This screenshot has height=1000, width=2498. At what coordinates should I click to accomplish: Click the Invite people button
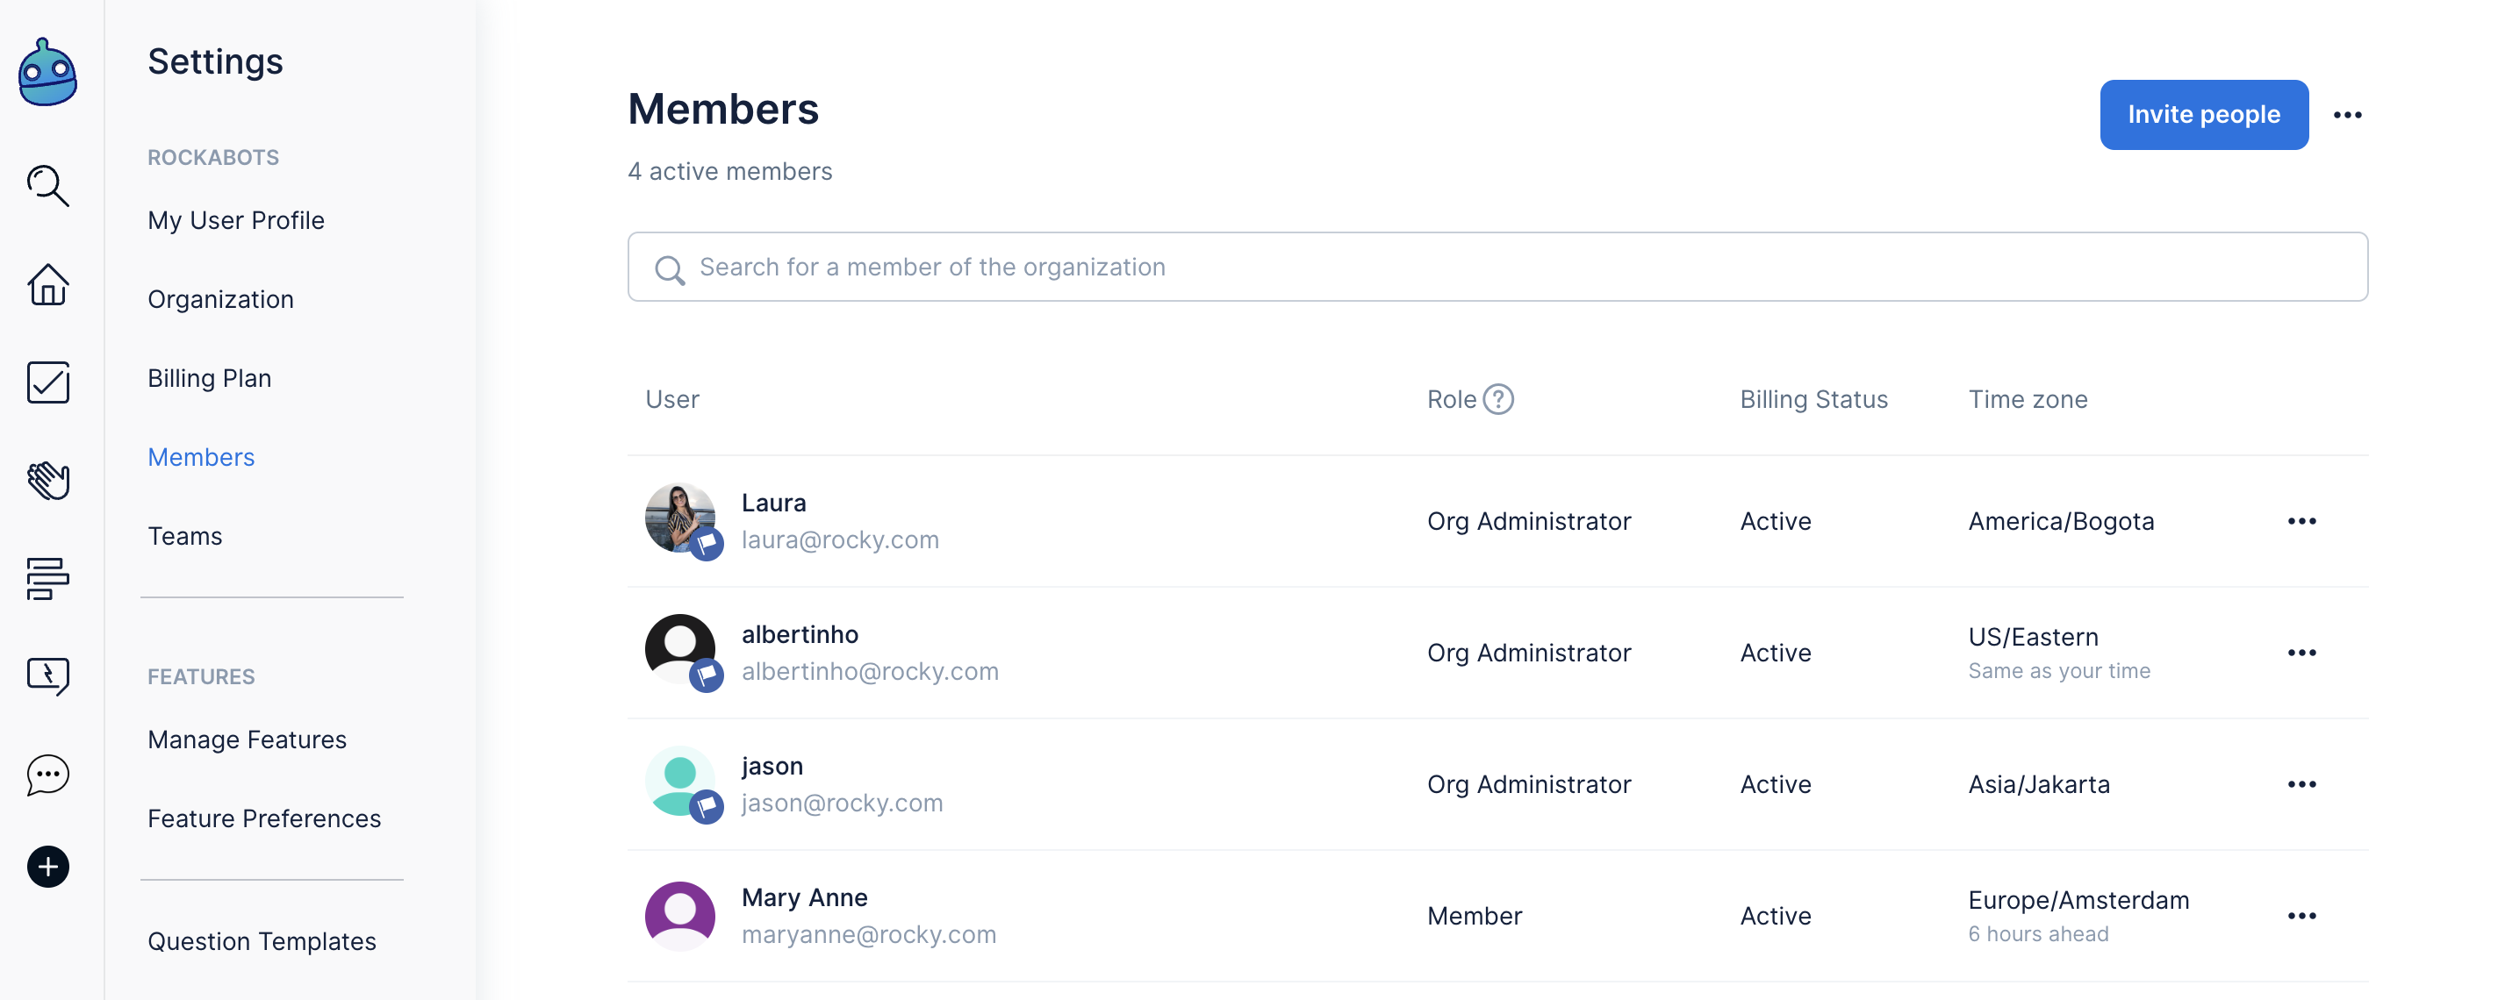click(x=2203, y=115)
